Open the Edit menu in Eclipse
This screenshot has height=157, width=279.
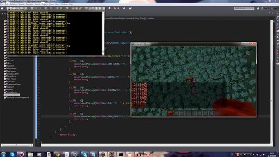[x=7, y=4]
